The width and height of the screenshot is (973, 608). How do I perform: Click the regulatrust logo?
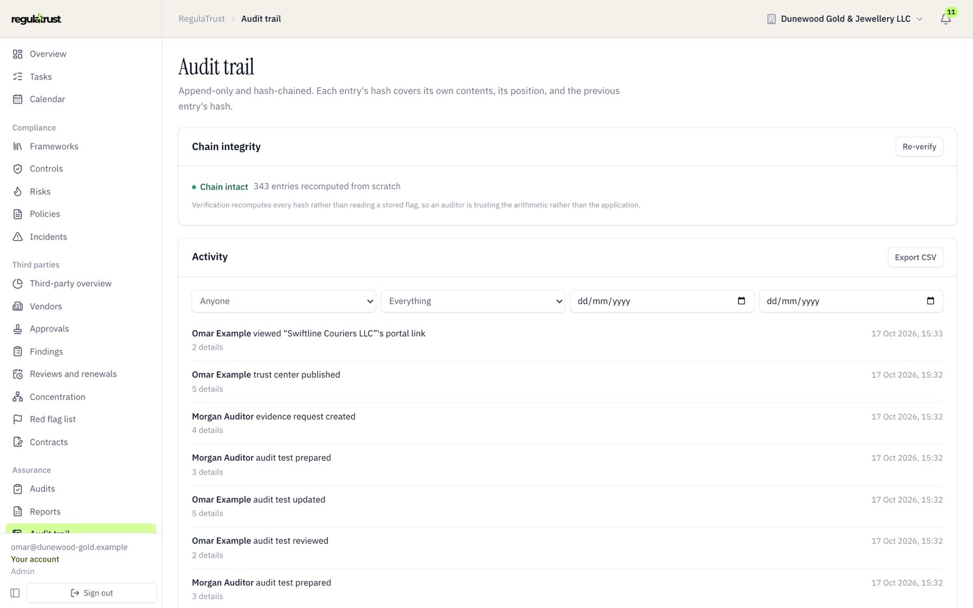[36, 19]
